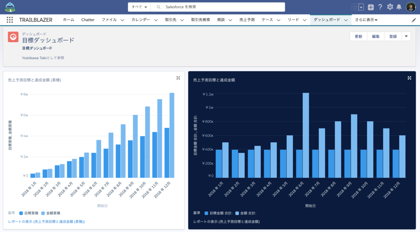Click the 目標ダッシュボード page title

tap(48, 40)
